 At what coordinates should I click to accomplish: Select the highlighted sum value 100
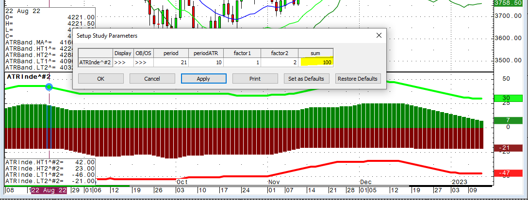coord(316,62)
